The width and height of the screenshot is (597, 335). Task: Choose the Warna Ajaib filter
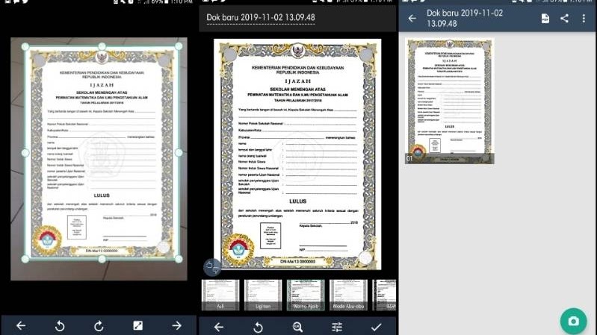306,295
